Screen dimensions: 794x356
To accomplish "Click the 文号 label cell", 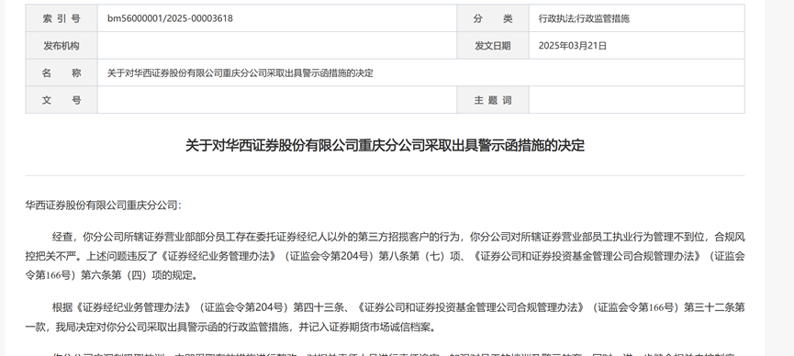I will pyautogui.click(x=62, y=100).
